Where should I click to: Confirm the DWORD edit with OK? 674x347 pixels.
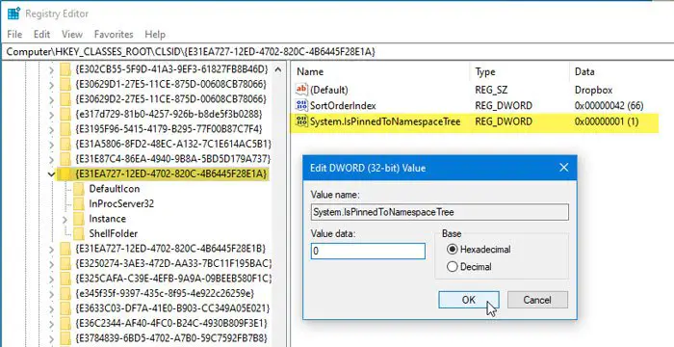click(x=469, y=300)
